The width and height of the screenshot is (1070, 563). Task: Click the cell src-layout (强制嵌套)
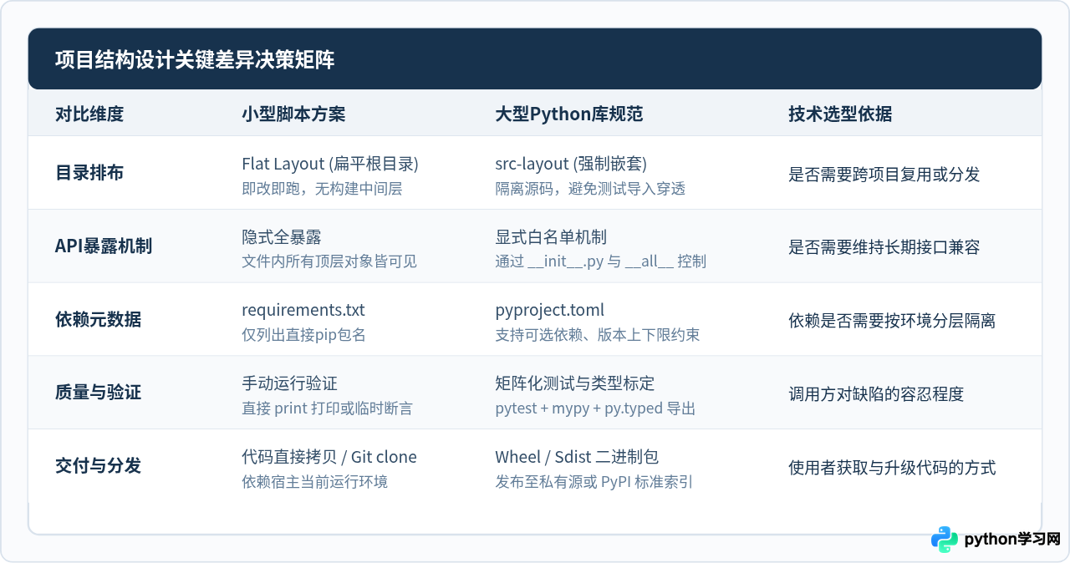[x=571, y=164]
